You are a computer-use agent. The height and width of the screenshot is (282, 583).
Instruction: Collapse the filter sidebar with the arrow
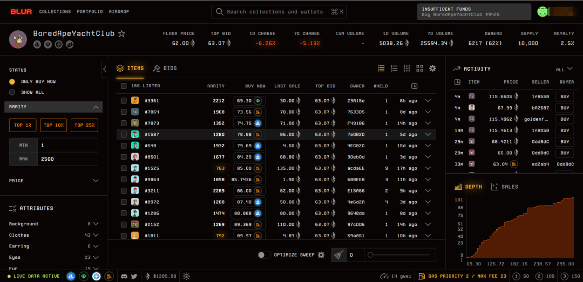(105, 68)
